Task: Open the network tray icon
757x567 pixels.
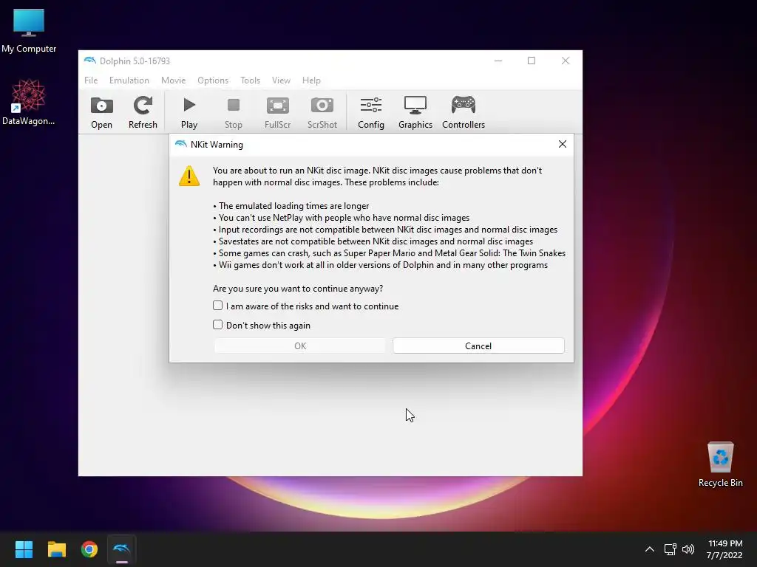Action: (670, 549)
